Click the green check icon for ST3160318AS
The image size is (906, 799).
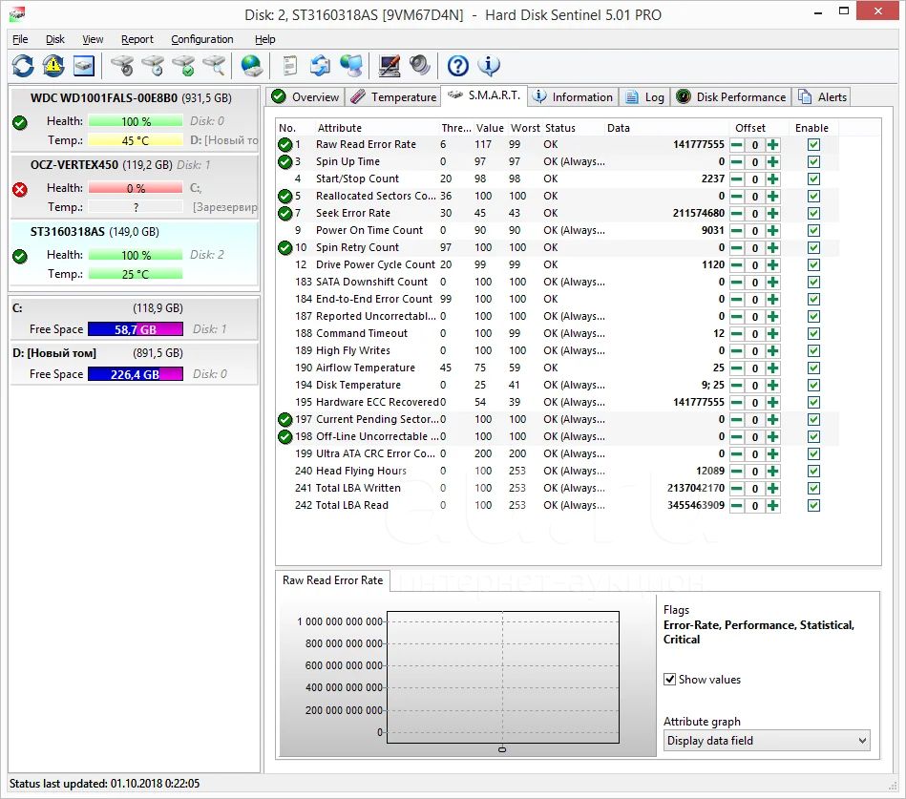pos(20,256)
